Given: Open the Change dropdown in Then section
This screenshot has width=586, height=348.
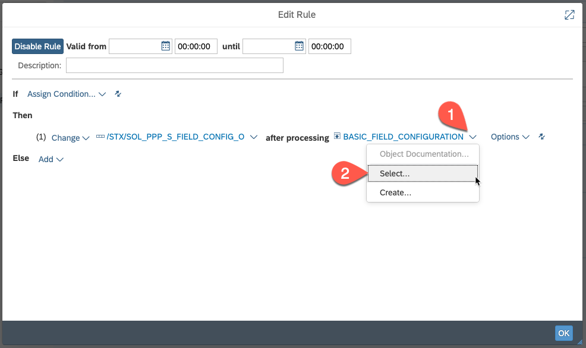Looking at the screenshot, I should click(70, 137).
